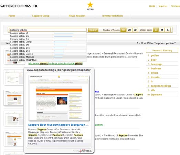
Task: Open the partially hidden result link ending 'an.html'
Action: [99, 125]
